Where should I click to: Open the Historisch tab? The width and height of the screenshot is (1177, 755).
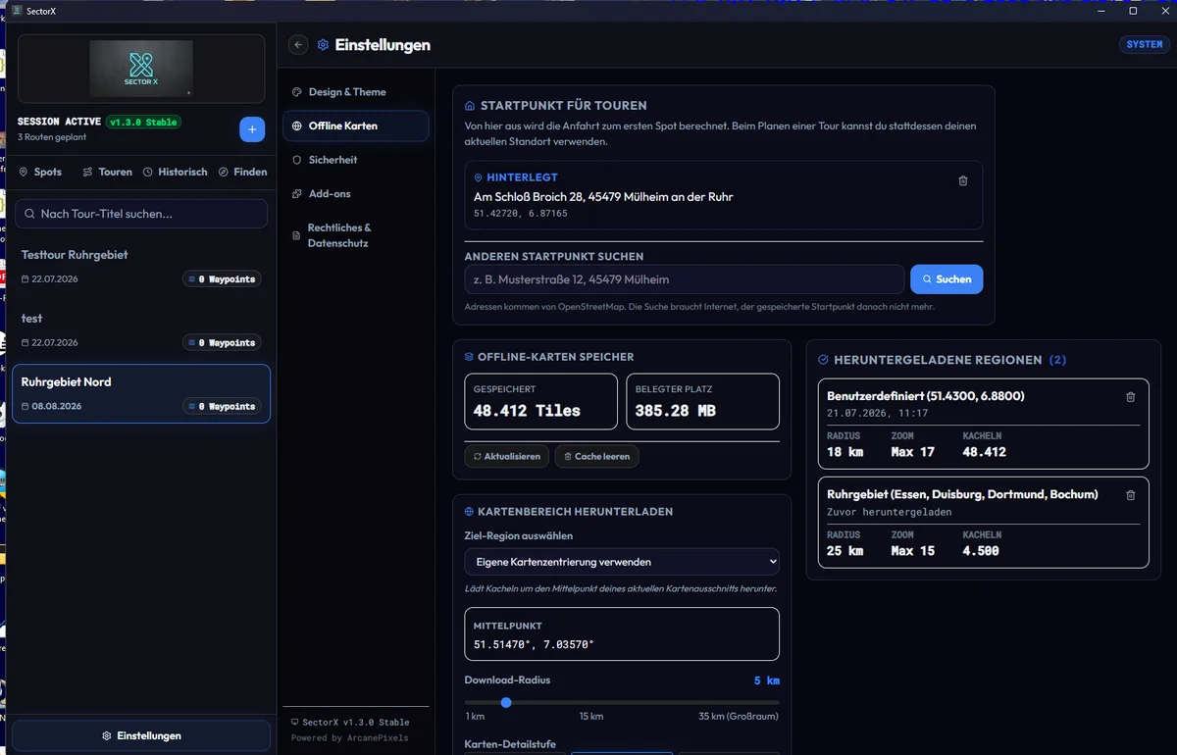(175, 172)
